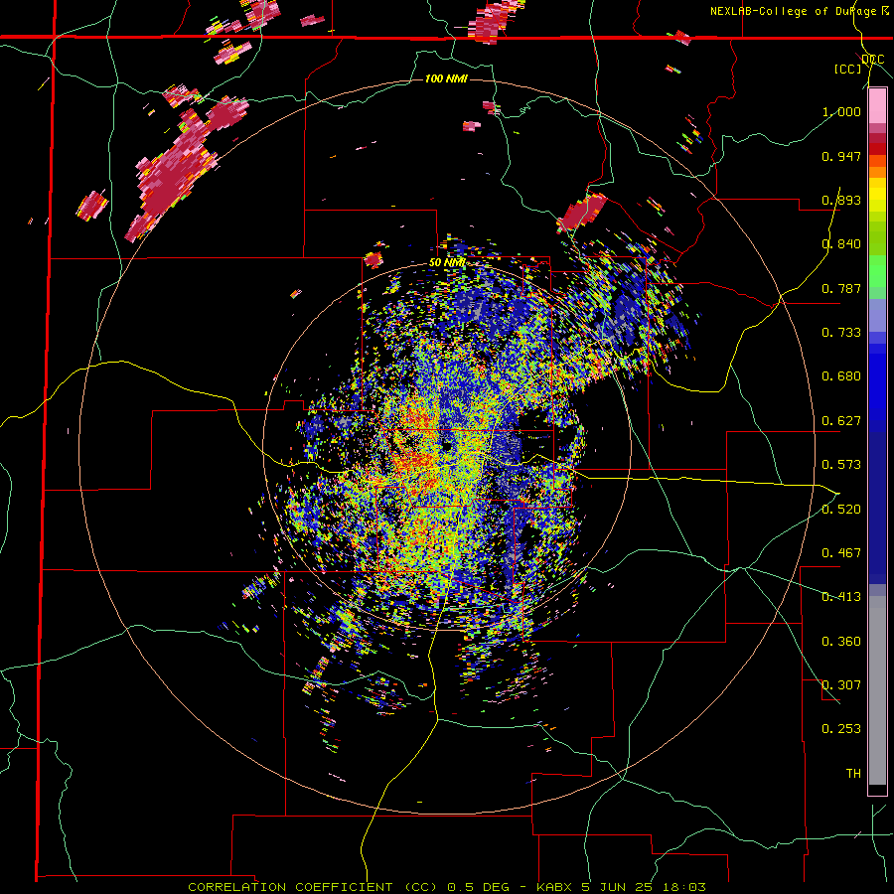Click the [CC] legend unit label
The height and width of the screenshot is (894, 894).
point(848,69)
